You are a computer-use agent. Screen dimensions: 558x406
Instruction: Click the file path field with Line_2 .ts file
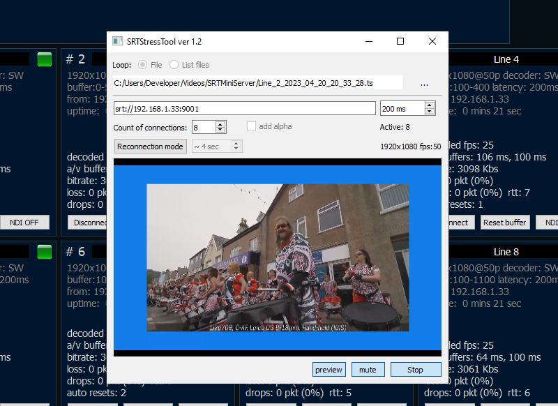(258, 83)
